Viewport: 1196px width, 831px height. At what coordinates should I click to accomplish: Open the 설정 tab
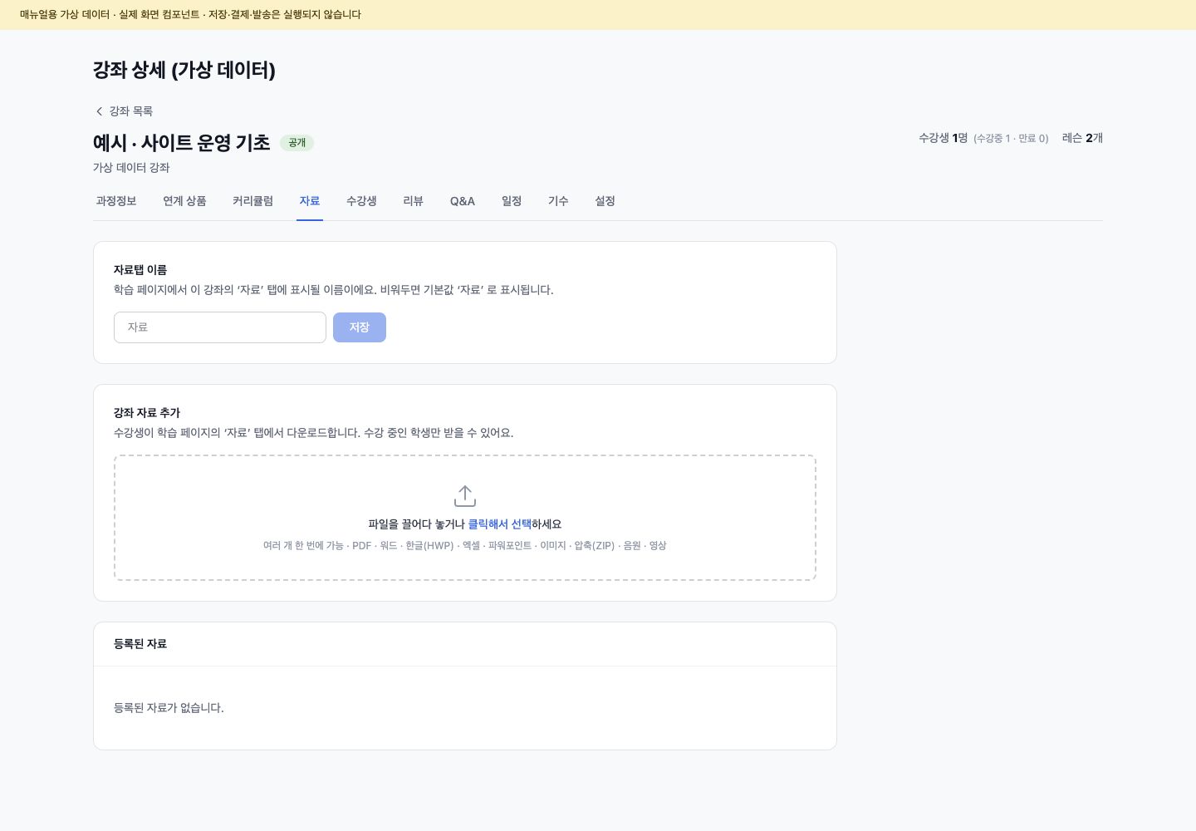point(605,201)
